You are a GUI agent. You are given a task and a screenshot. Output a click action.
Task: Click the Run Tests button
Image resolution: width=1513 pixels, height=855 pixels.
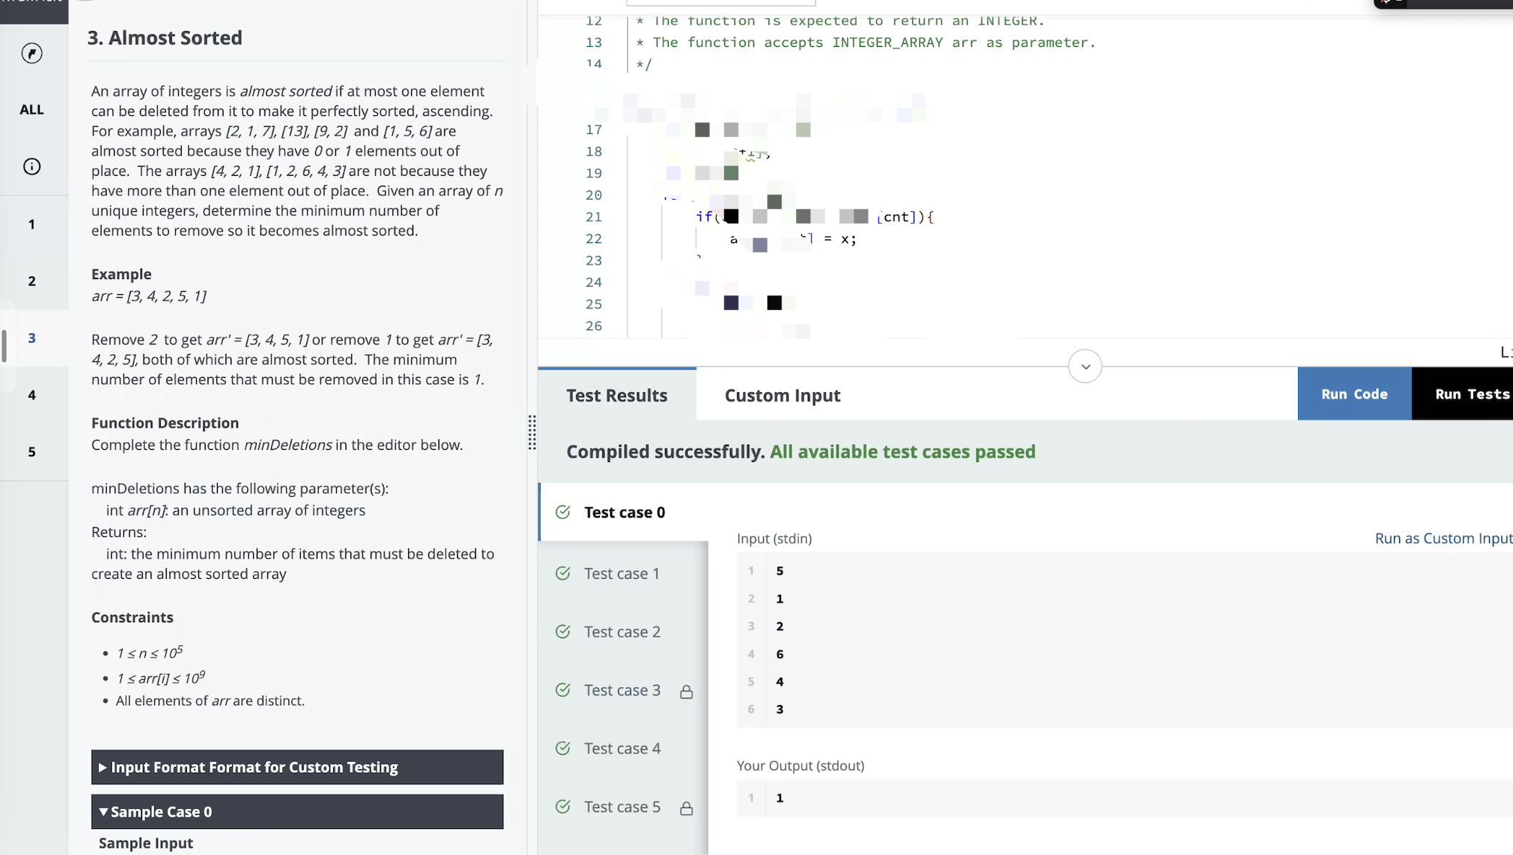click(x=1463, y=394)
